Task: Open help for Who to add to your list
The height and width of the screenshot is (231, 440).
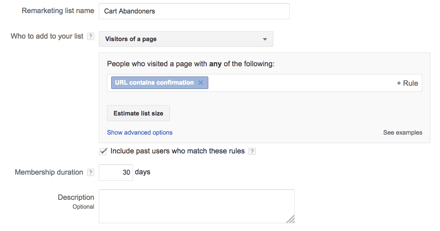Action: coord(91,36)
